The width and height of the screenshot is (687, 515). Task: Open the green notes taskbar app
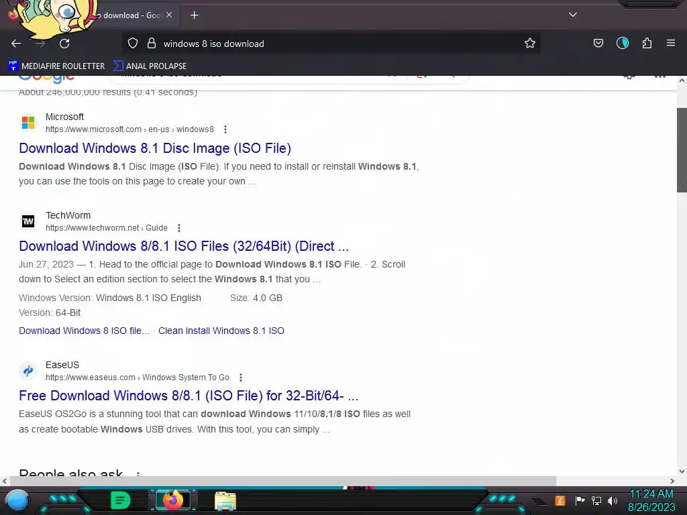(x=120, y=500)
